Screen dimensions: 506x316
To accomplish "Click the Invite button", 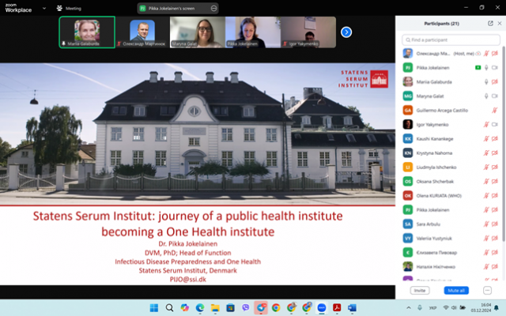I will click(420, 291).
